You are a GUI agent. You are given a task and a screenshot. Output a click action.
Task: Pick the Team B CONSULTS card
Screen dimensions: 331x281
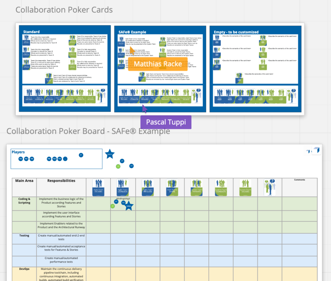[x=80, y=96]
